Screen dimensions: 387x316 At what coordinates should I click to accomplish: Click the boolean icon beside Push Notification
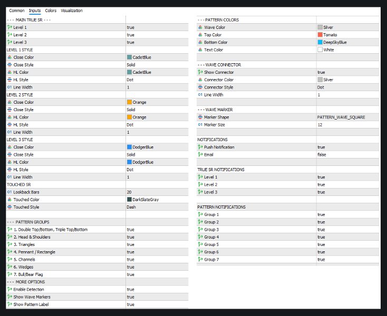pos(200,147)
